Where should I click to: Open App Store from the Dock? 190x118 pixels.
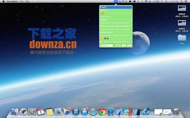point(85,112)
